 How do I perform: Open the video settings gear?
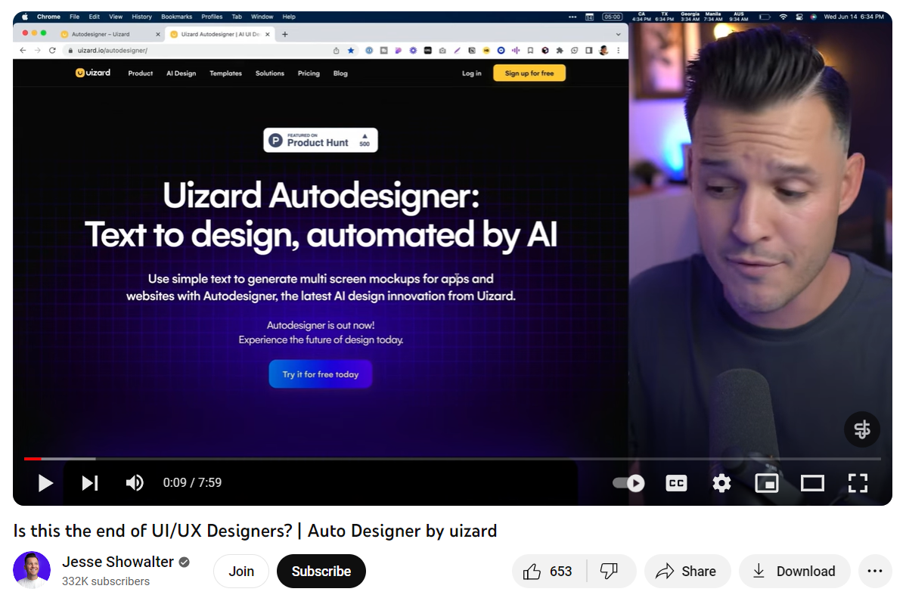(721, 483)
